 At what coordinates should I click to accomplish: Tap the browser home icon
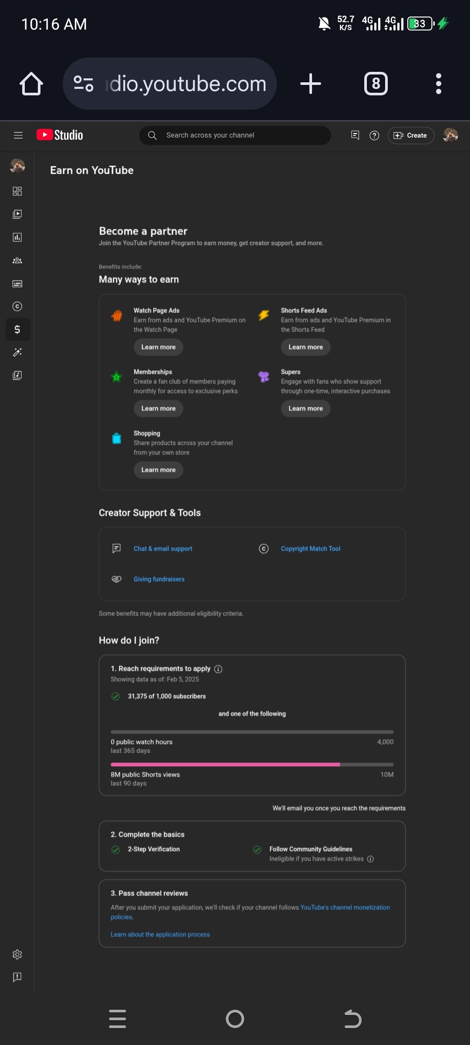point(31,84)
